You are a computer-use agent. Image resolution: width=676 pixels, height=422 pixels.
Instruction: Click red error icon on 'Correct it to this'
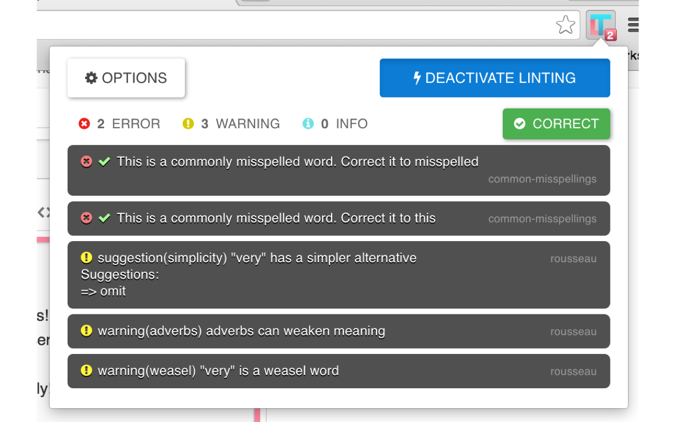(x=86, y=218)
